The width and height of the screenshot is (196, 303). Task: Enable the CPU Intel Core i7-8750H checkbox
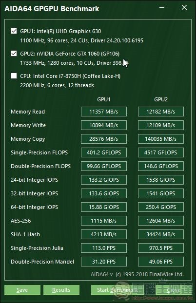(14, 76)
